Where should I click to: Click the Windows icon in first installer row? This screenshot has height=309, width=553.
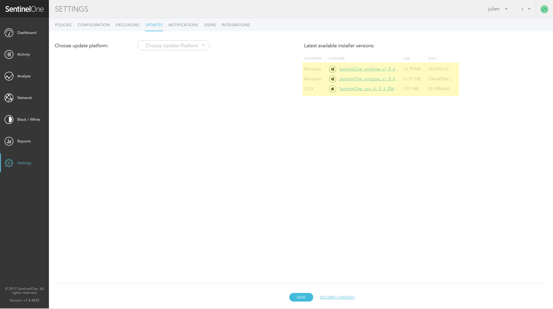[x=332, y=69]
